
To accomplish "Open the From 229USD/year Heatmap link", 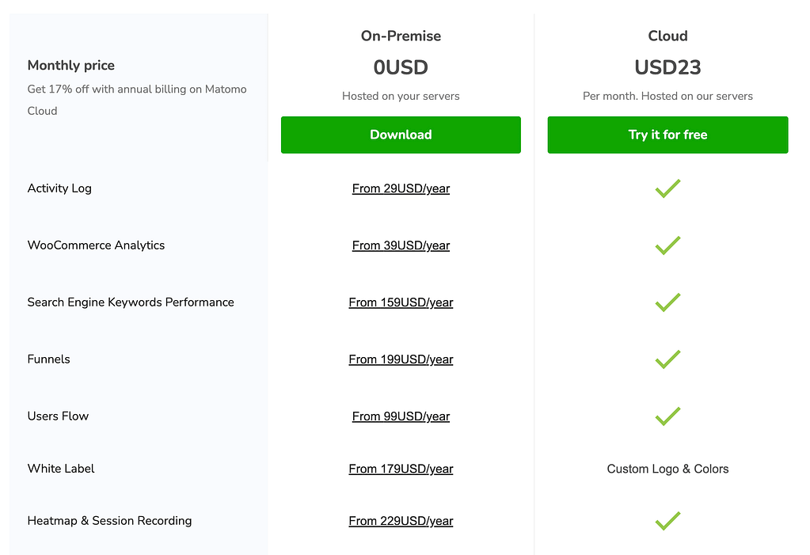I will 400,521.
